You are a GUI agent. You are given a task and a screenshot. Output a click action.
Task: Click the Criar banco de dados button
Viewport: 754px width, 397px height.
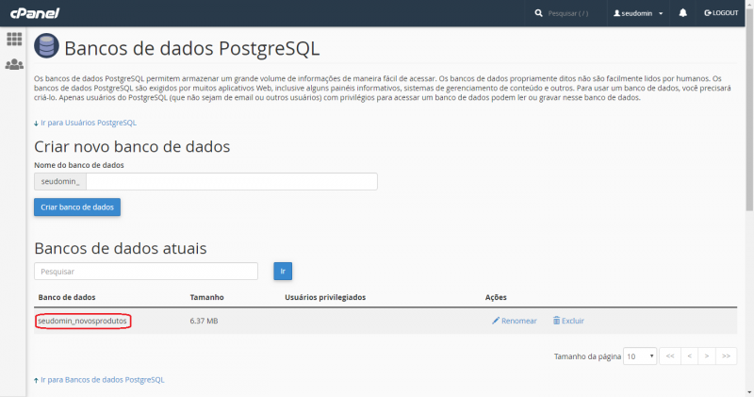pos(77,207)
